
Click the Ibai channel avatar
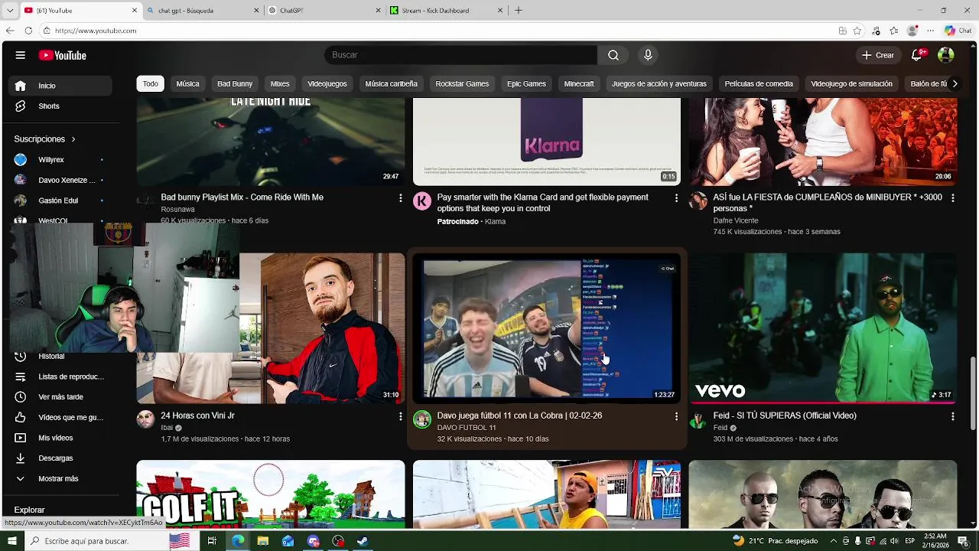(x=145, y=419)
